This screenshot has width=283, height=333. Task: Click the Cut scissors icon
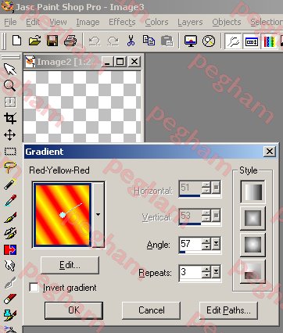point(131,41)
